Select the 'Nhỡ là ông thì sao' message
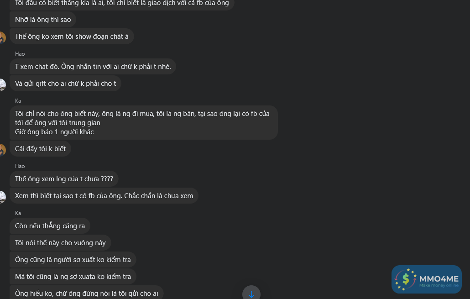This screenshot has width=470, height=299. click(x=43, y=20)
